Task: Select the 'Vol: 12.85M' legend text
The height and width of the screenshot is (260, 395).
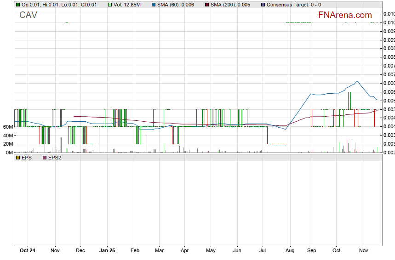Action: click(x=127, y=5)
